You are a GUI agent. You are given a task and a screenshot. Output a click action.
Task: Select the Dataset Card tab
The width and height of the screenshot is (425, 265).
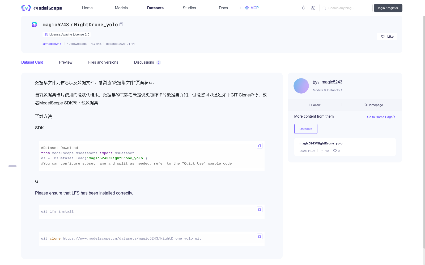click(x=32, y=62)
